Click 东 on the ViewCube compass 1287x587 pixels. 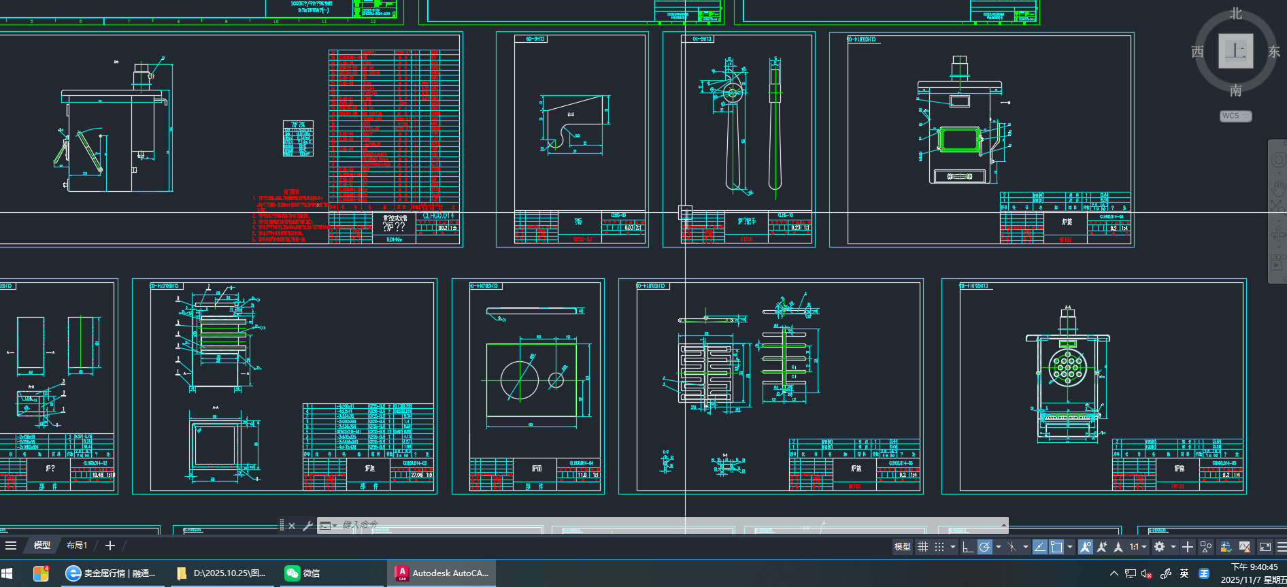(x=1274, y=52)
